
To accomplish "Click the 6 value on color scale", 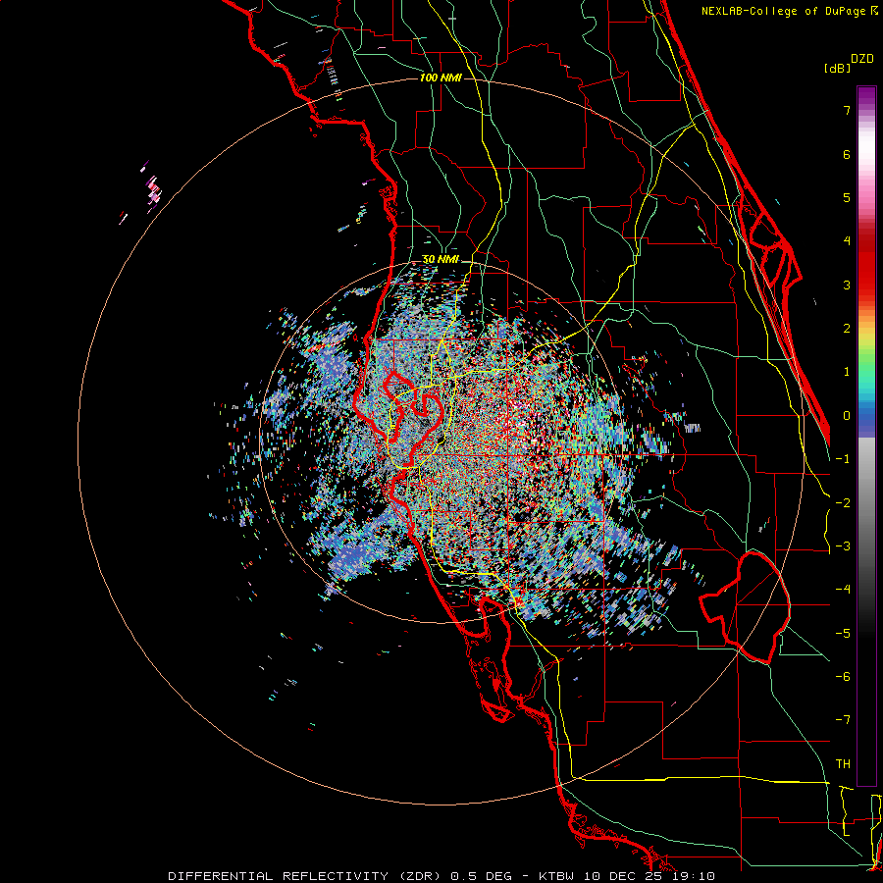I will [847, 154].
